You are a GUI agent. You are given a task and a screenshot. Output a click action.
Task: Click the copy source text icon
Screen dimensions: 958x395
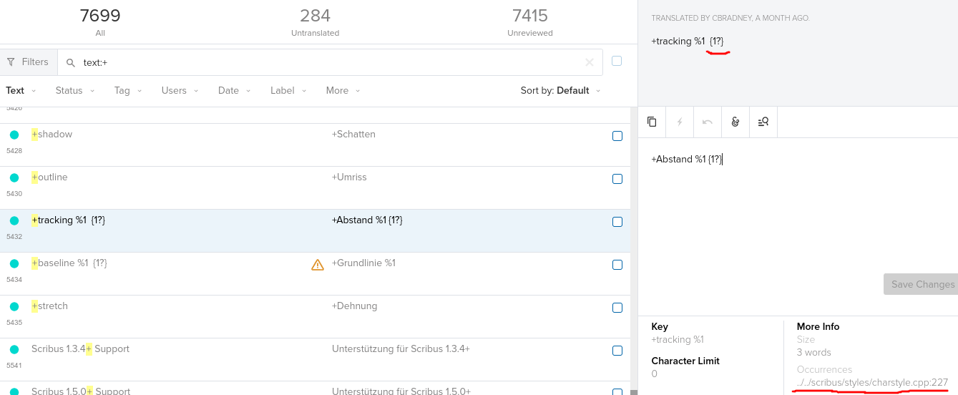pos(652,122)
